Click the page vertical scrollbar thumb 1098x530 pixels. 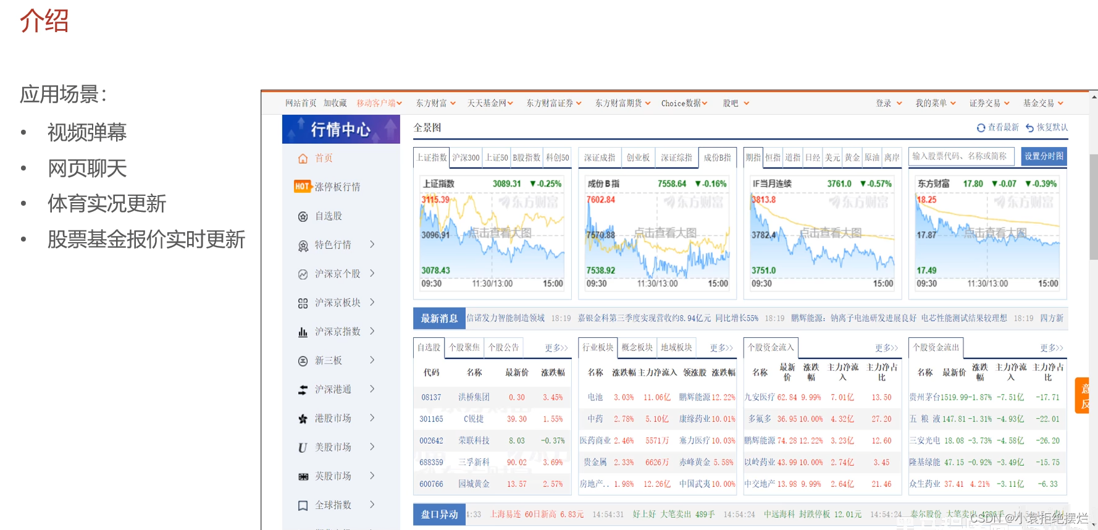[1094, 207]
